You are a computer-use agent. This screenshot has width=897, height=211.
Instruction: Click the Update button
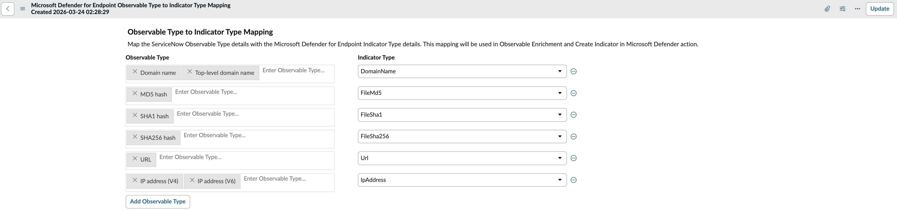(x=880, y=9)
